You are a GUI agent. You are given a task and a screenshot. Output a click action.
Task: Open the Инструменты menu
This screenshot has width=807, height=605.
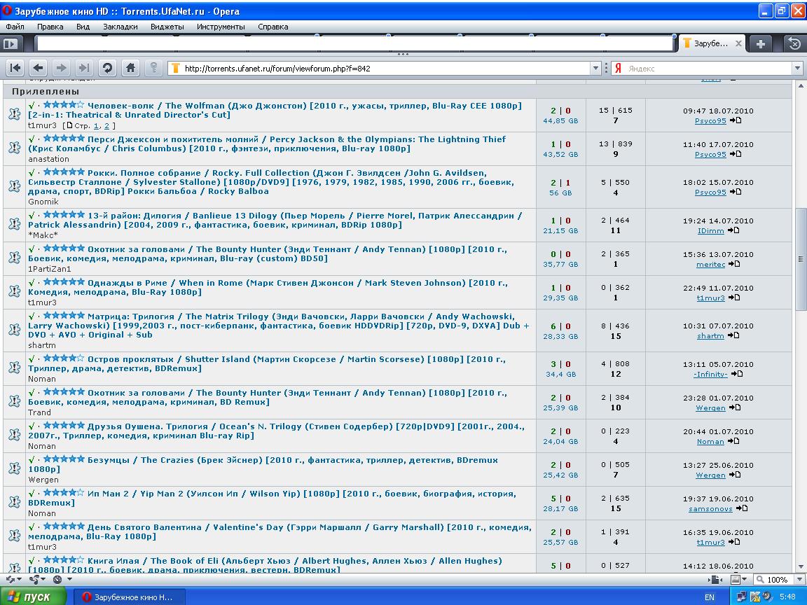tap(221, 27)
